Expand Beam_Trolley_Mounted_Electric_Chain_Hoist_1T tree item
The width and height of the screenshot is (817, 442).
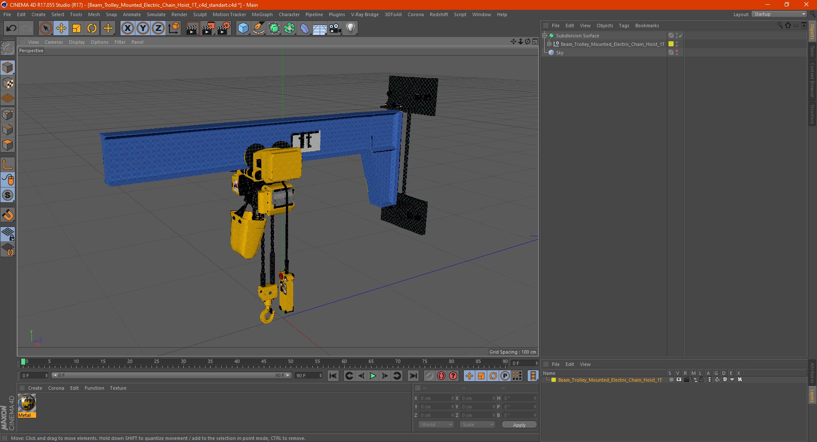[549, 44]
